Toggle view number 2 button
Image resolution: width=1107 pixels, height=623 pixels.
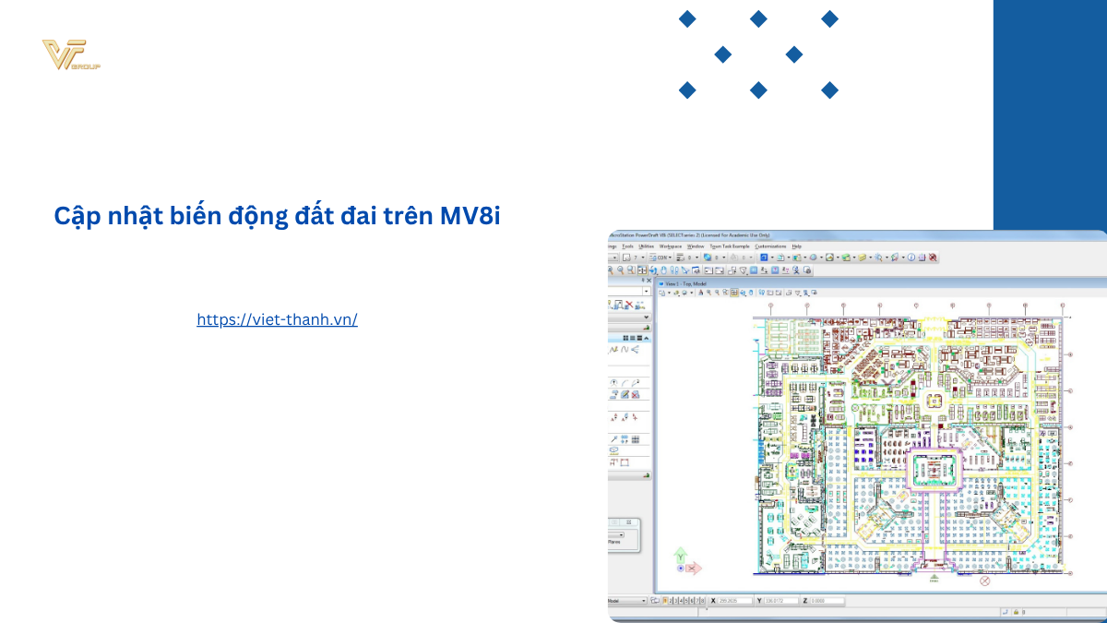(x=670, y=601)
